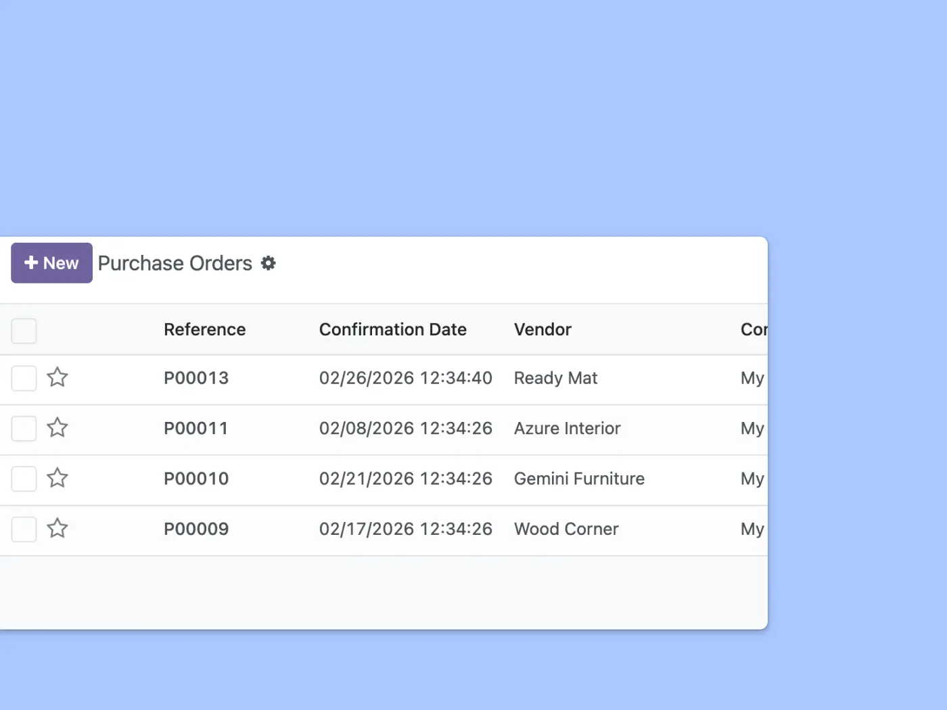Viewport: 947px width, 710px height.
Task: Star the P00013 purchase order
Action: point(57,377)
